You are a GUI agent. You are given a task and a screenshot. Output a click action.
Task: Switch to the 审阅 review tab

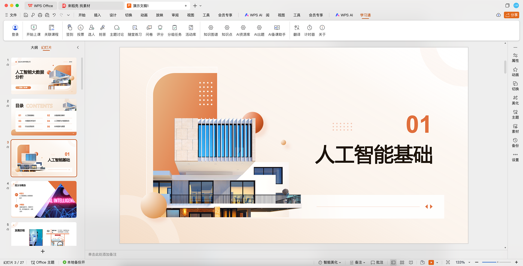(175, 15)
